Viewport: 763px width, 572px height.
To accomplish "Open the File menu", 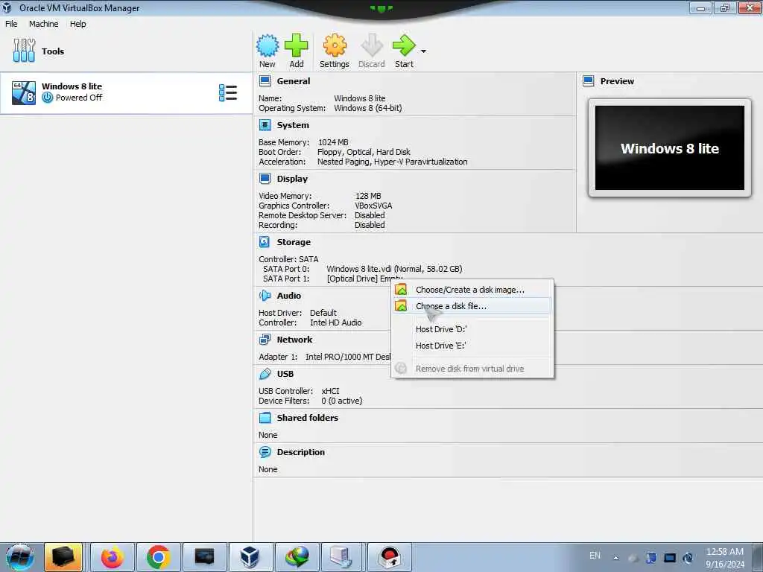I will (x=11, y=23).
